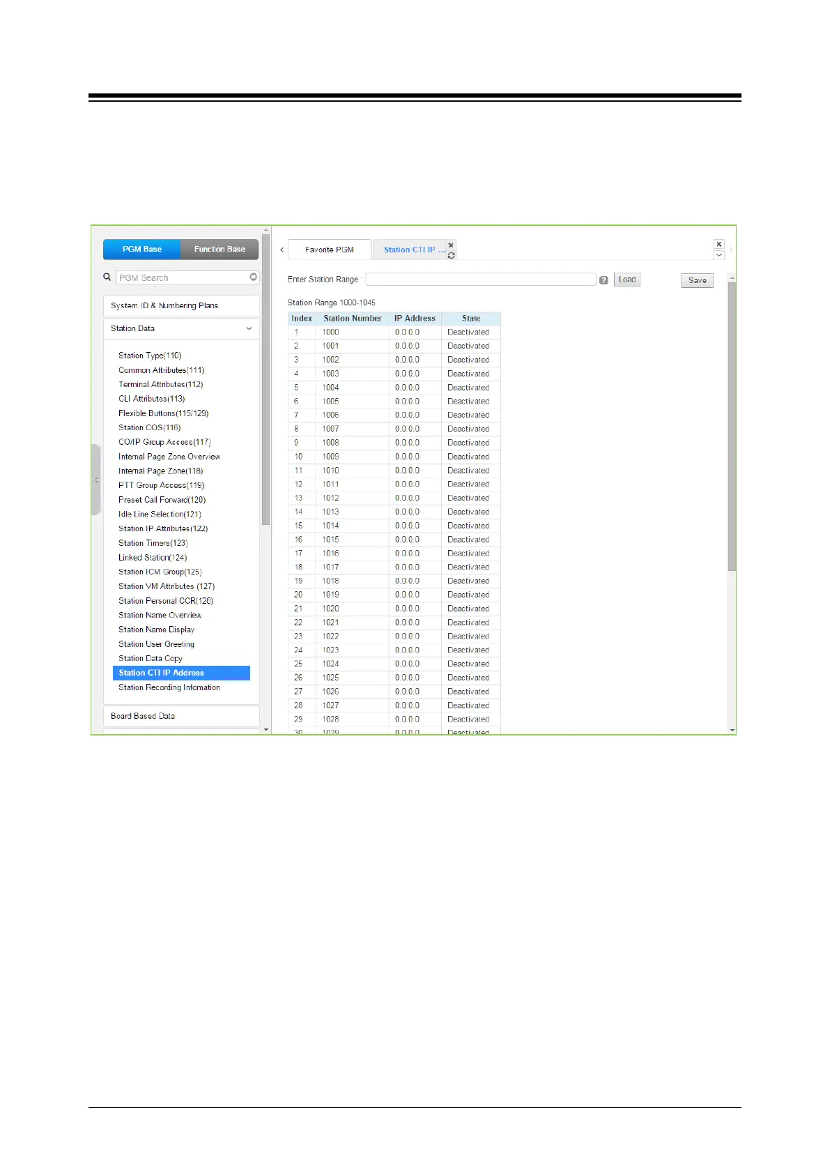Open the tab list dropdown arrow
Viewport: 830px width, 1174px height.
(x=719, y=255)
